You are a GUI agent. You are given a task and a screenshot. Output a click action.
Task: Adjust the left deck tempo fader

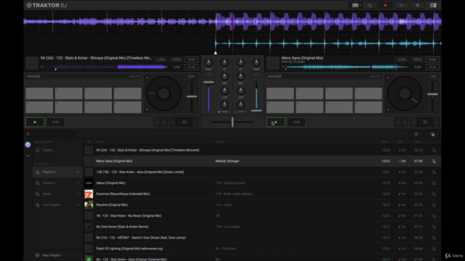pyautogui.click(x=192, y=96)
